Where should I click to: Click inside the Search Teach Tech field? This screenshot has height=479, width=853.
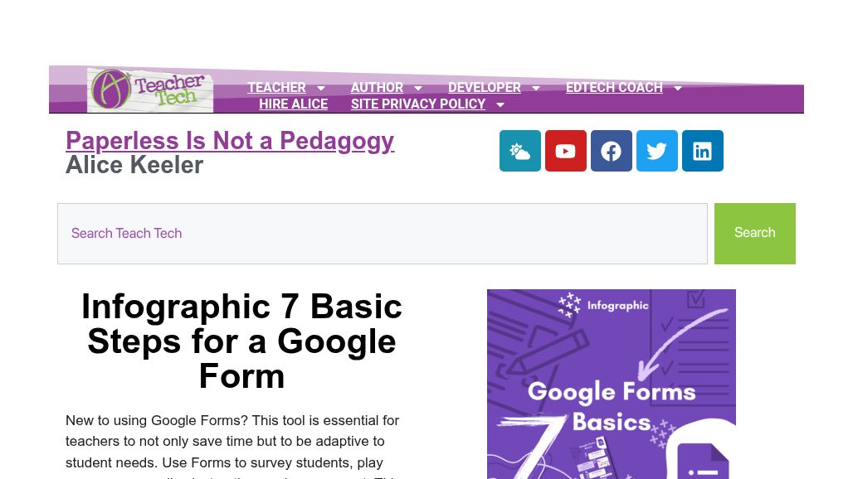coord(382,233)
